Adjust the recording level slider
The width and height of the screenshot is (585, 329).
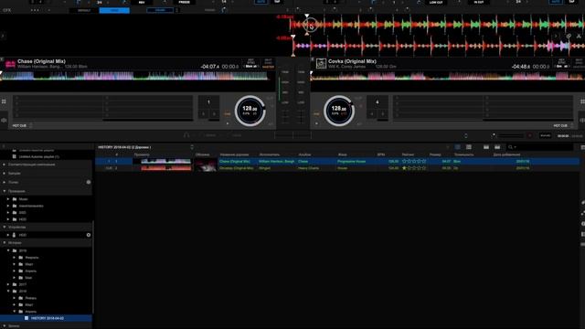[510, 136]
